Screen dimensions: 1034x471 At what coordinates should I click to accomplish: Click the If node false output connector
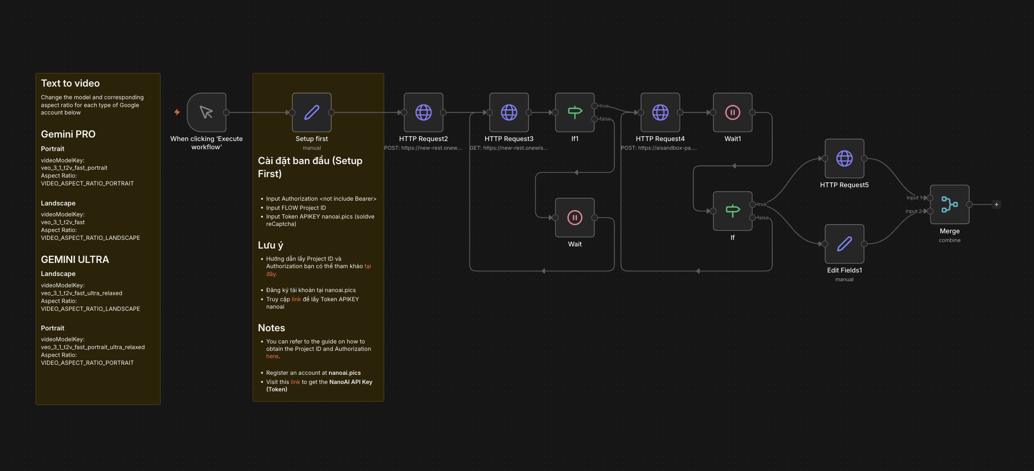752,218
